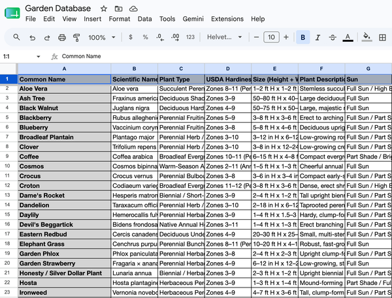Open the Google Sheets home icon

tap(12, 13)
